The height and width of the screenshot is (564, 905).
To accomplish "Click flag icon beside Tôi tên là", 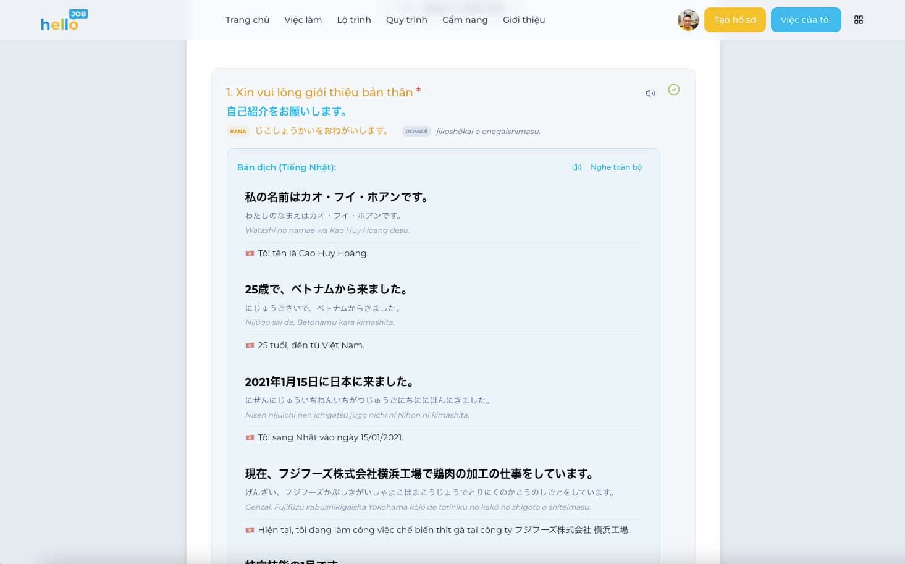I will (250, 253).
